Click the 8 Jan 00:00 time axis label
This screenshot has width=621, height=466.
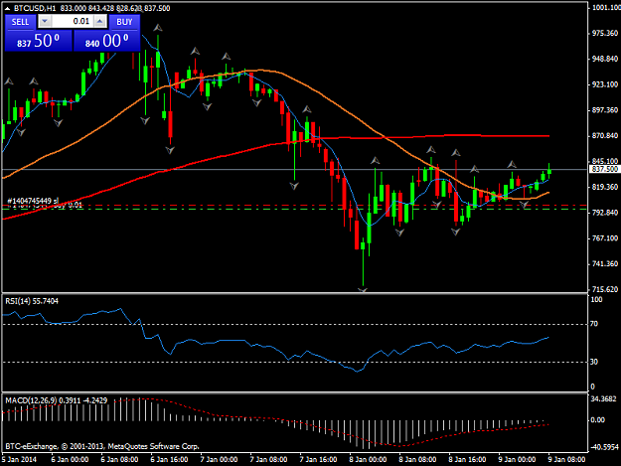(368, 460)
